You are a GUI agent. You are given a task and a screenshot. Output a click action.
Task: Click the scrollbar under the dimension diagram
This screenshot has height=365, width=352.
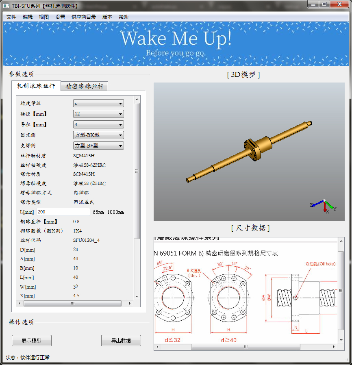coord(246,347)
